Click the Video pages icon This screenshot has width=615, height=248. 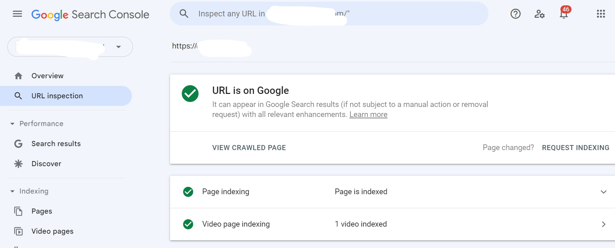click(18, 231)
